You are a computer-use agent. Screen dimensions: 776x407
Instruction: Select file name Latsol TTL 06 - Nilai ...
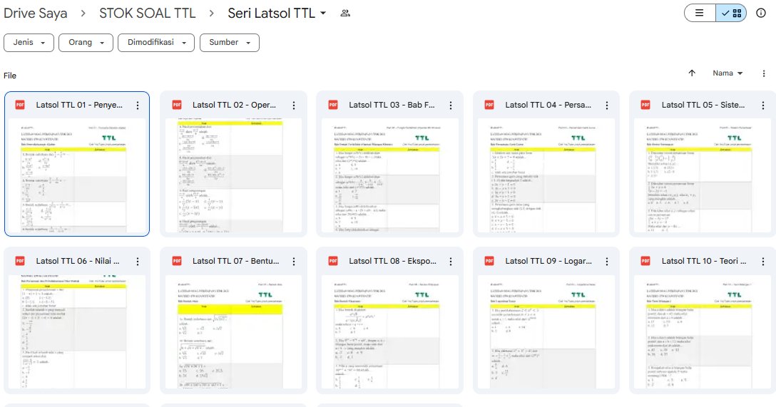point(78,261)
